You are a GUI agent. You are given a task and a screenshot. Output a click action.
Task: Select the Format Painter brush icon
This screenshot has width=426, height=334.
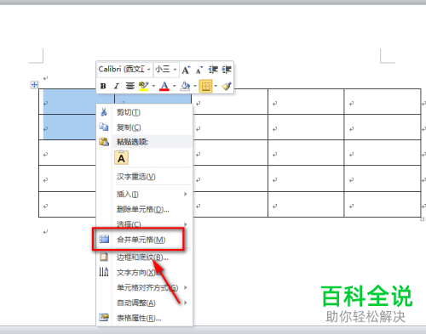coord(227,86)
